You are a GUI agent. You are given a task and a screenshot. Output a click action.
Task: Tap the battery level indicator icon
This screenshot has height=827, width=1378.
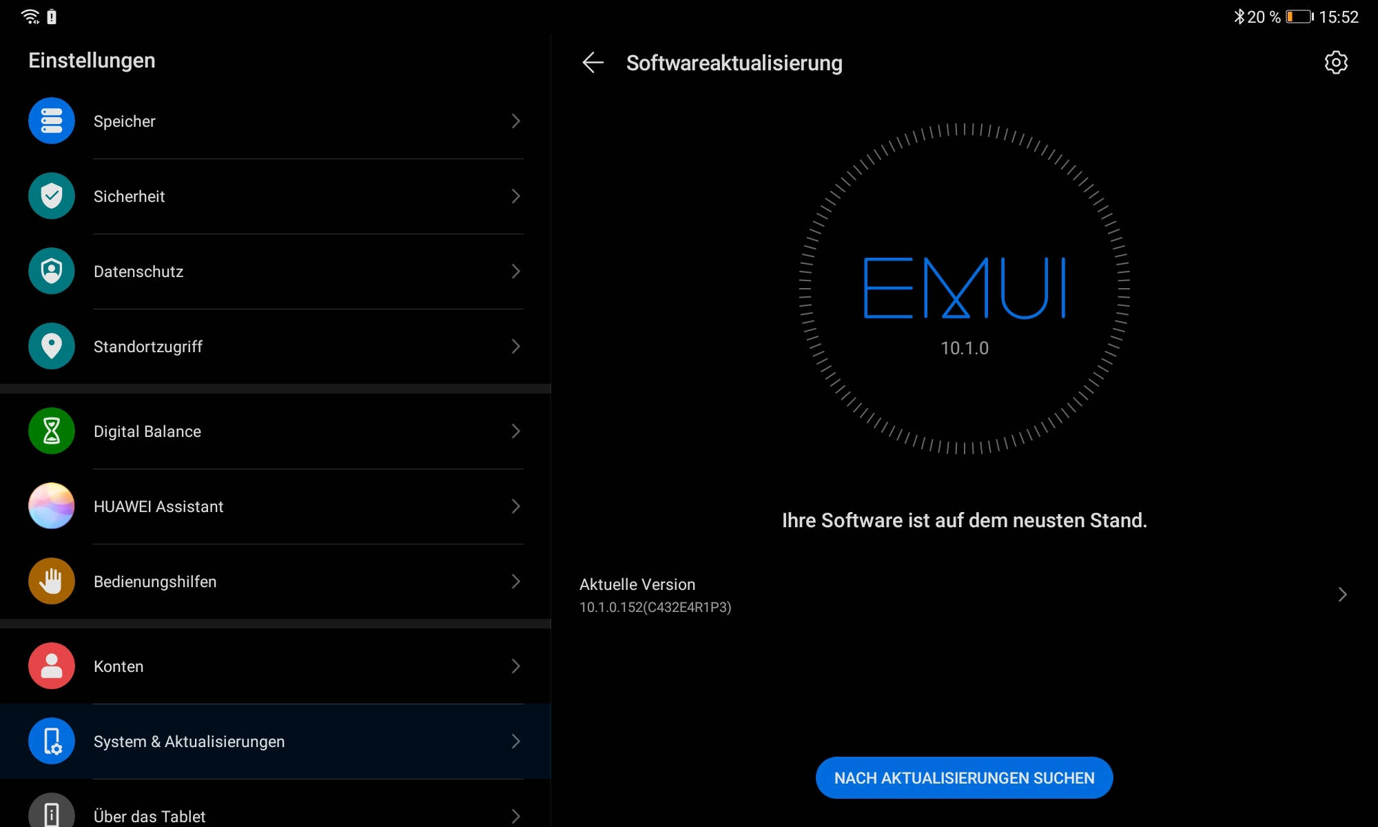pyautogui.click(x=1299, y=17)
